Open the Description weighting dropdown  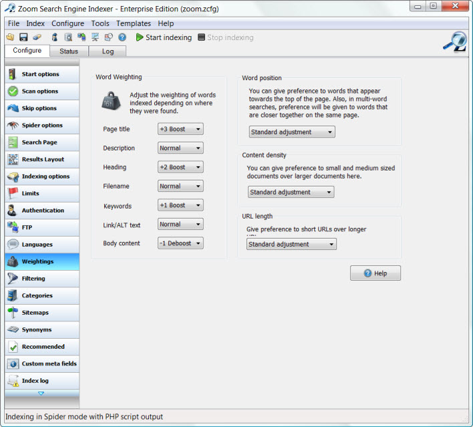[x=180, y=148]
